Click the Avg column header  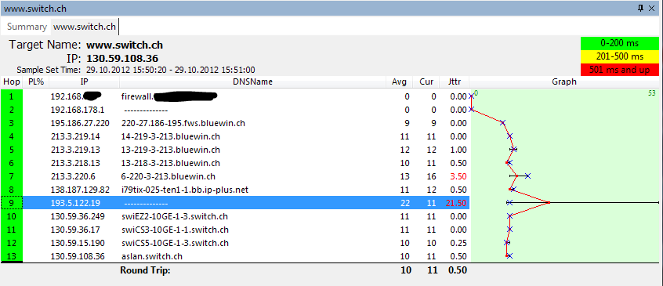pyautogui.click(x=399, y=81)
